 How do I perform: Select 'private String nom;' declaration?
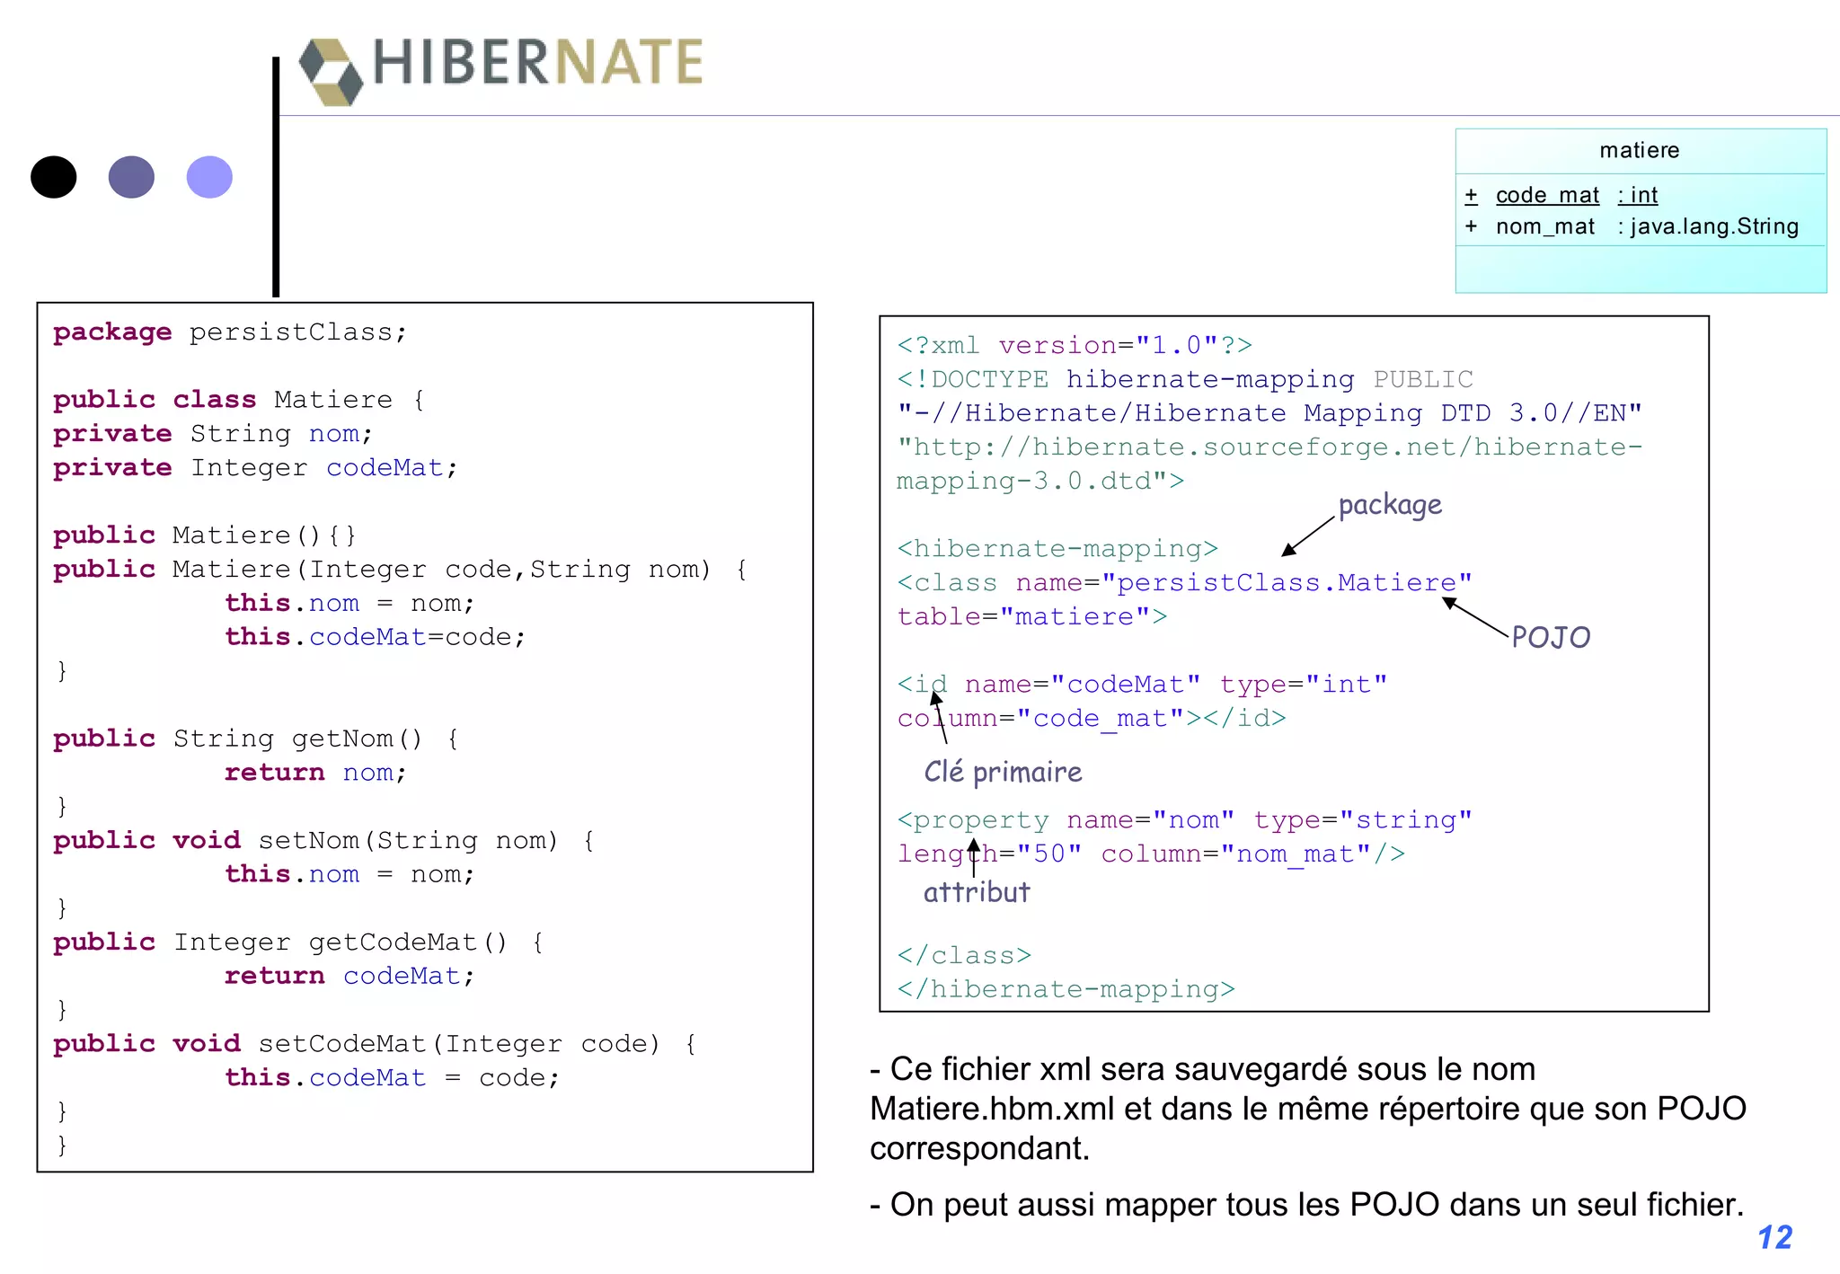tap(213, 434)
